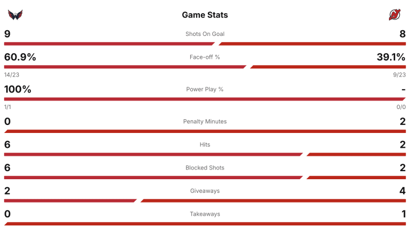Screen dimensions: 410x230
Task: Click the Hits stat label
Action: [x=205, y=144]
